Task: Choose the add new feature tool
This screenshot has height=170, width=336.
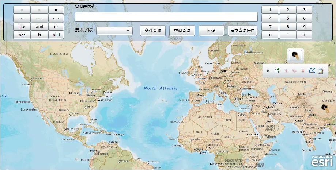Action: [x=277, y=70]
